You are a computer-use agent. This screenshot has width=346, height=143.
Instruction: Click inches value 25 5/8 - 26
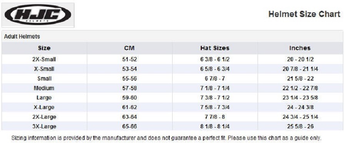300,126
